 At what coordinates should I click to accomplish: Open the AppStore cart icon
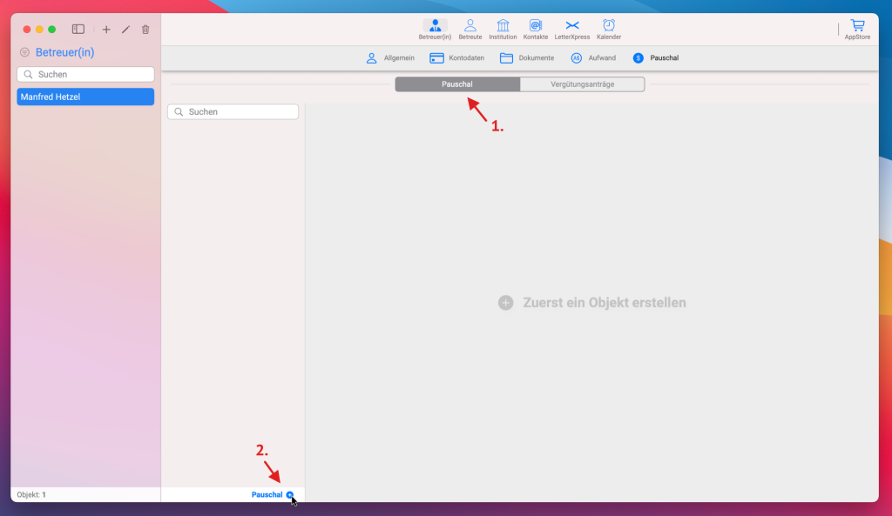coord(857,30)
